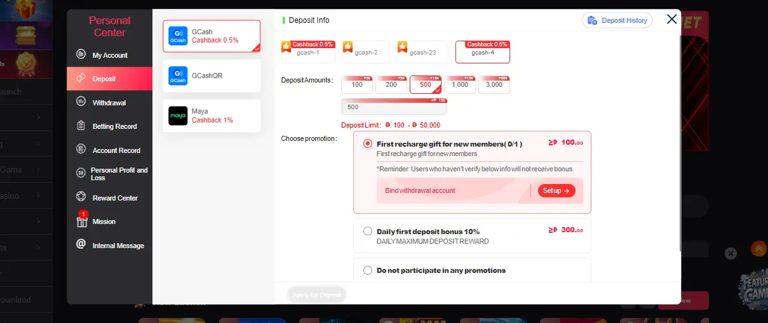
Task: Click the Deposit ticket icon
Action: (x=81, y=77)
